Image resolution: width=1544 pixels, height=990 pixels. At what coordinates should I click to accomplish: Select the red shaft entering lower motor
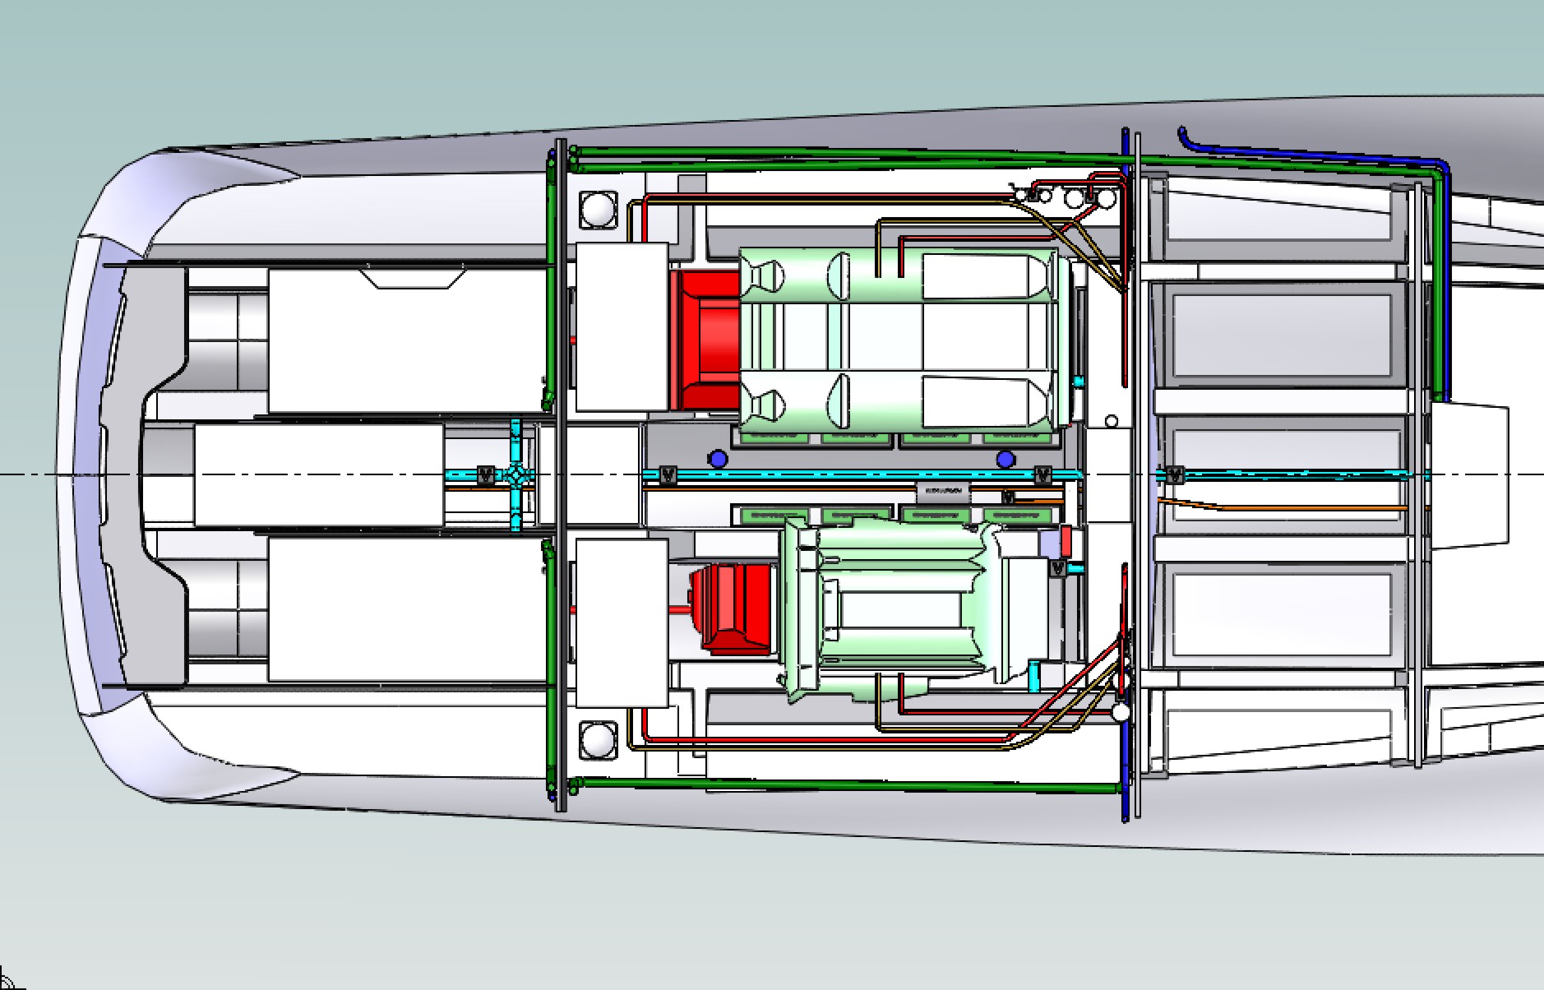679,610
